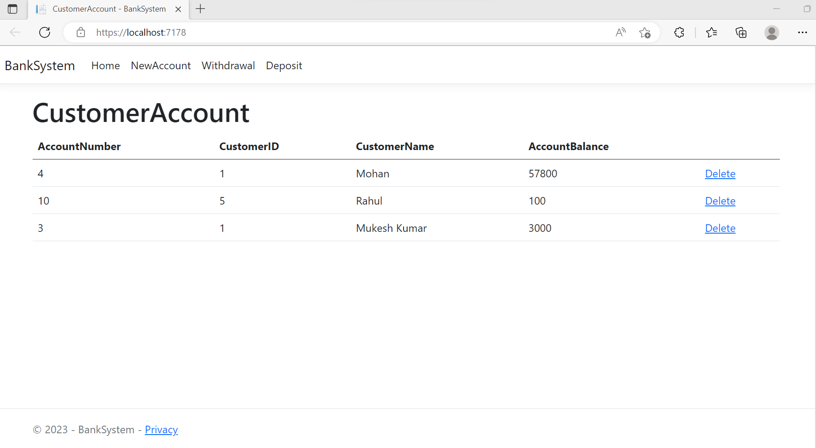Navigate to the NewAccount page
The image size is (816, 448).
[x=161, y=65]
